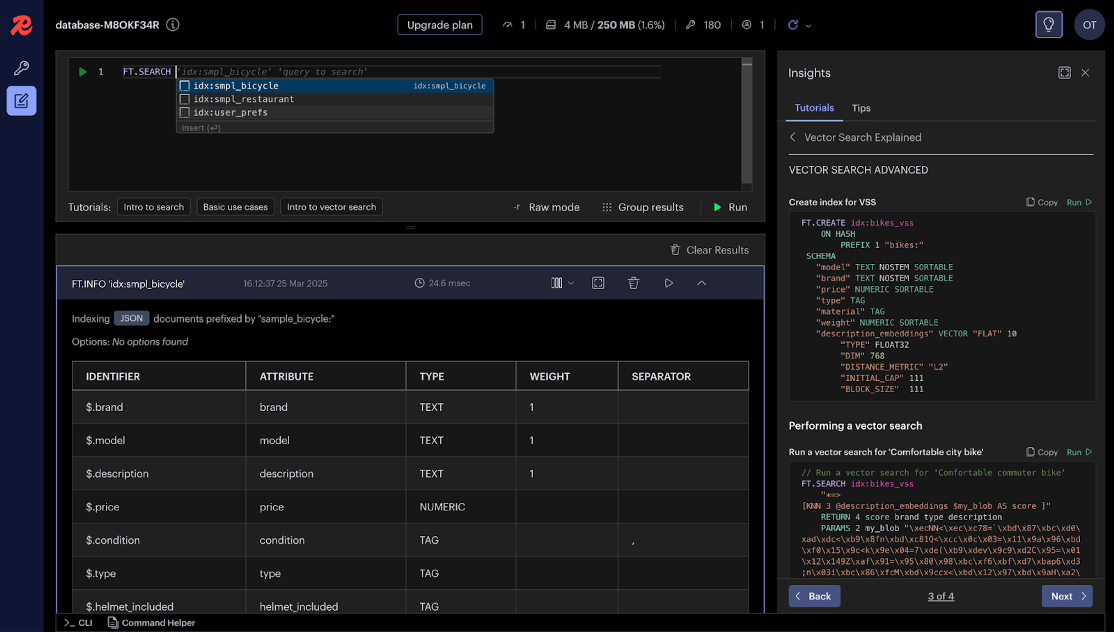This screenshot has height=632, width=1114.
Task: Copy the Create index for VSS snippet
Action: [x=1042, y=202]
